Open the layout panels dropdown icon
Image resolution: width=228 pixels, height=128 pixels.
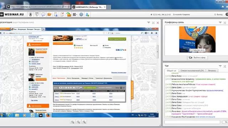[75, 15]
